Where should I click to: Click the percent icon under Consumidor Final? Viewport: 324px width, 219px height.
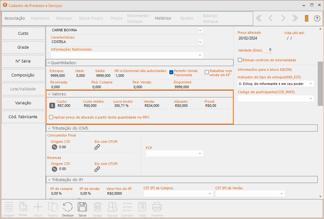click(x=54, y=147)
